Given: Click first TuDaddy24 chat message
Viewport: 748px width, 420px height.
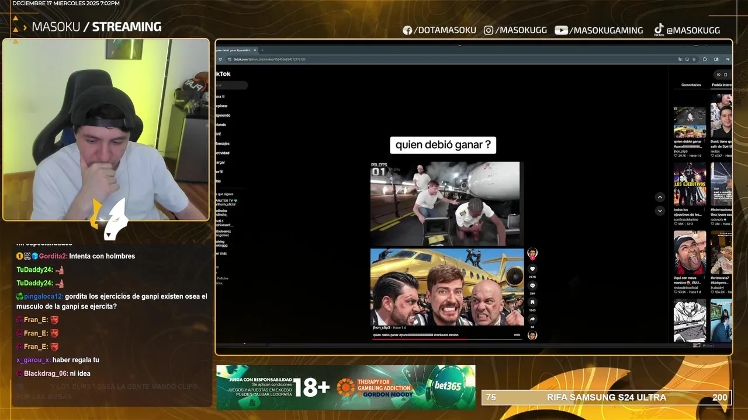Looking at the screenshot, I should click(40, 269).
